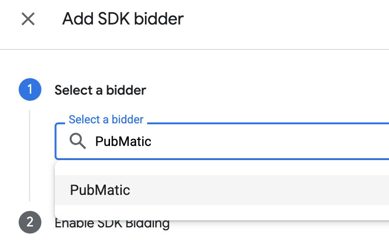389x242 pixels.
Task: Open the 'Select a bidder' step heading
Action: click(100, 90)
